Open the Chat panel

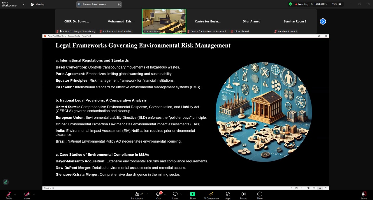click(159, 195)
